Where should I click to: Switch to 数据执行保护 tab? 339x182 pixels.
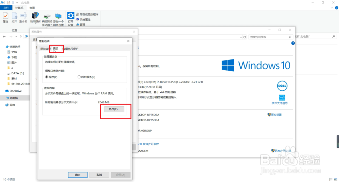coord(71,49)
